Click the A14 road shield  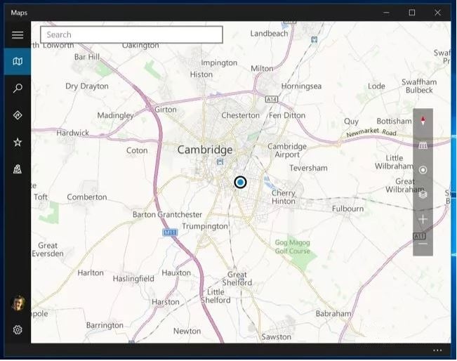pos(272,100)
